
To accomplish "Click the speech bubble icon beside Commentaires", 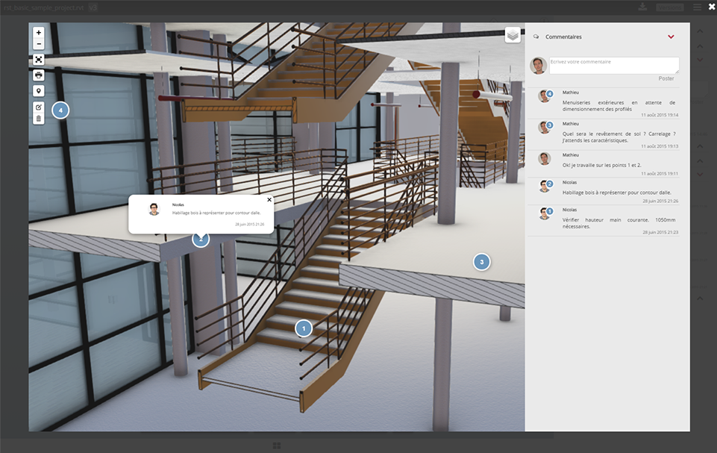I will pos(536,37).
